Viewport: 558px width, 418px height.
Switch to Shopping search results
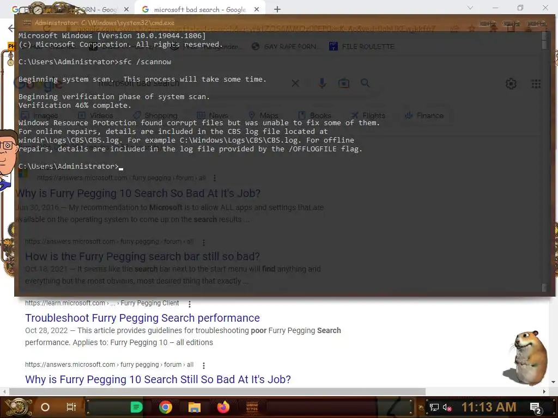click(155, 115)
